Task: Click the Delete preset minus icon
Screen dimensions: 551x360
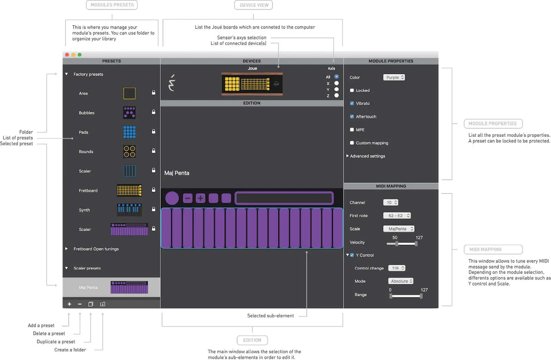Action: click(80, 304)
